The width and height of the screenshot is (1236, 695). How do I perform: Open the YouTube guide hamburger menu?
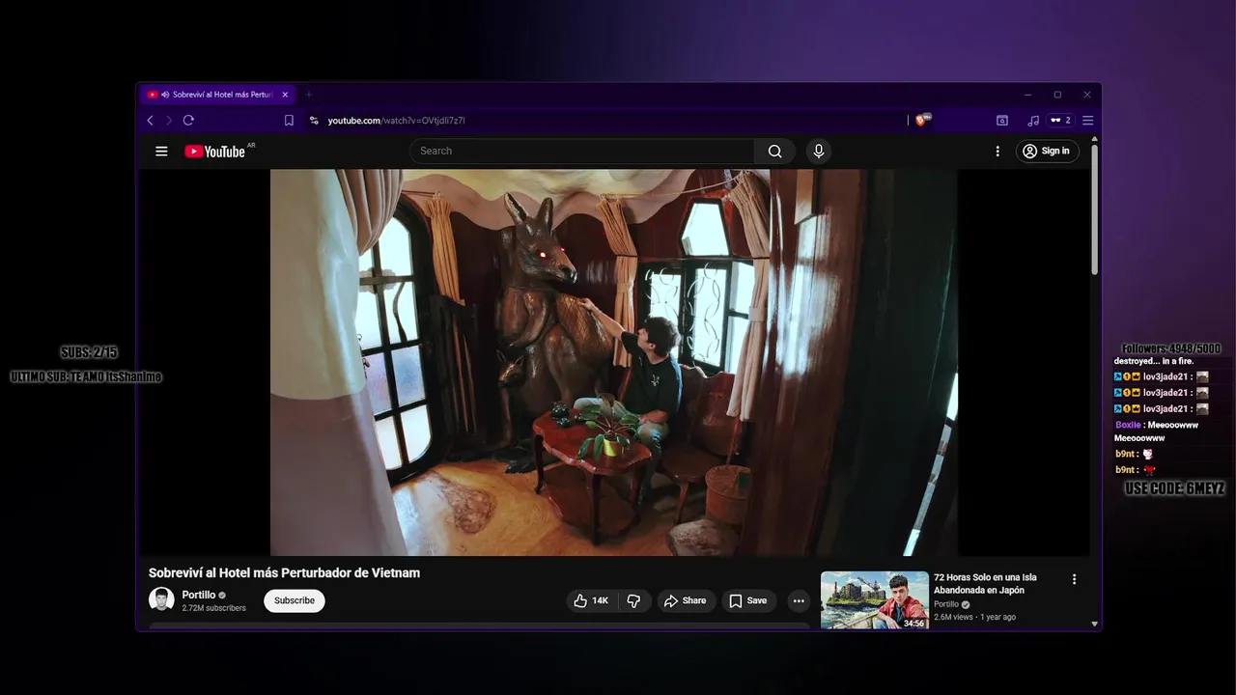pos(161,152)
